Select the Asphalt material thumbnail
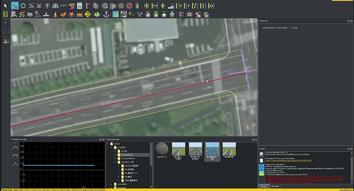 click(162, 148)
